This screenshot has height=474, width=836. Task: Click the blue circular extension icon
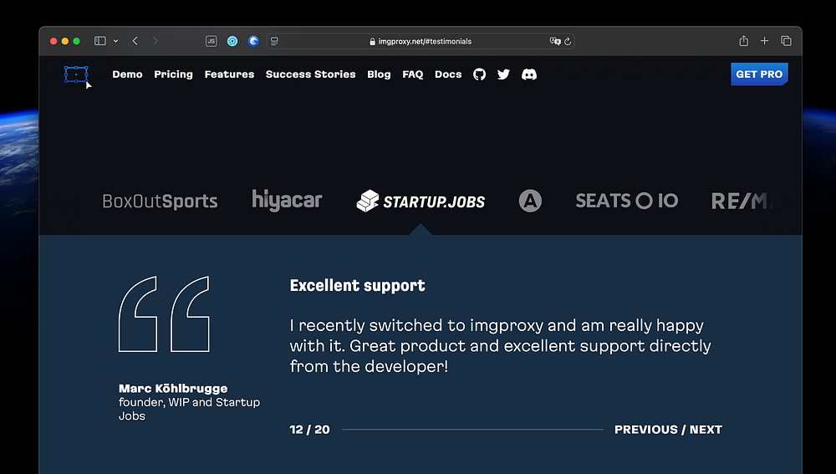coord(253,41)
